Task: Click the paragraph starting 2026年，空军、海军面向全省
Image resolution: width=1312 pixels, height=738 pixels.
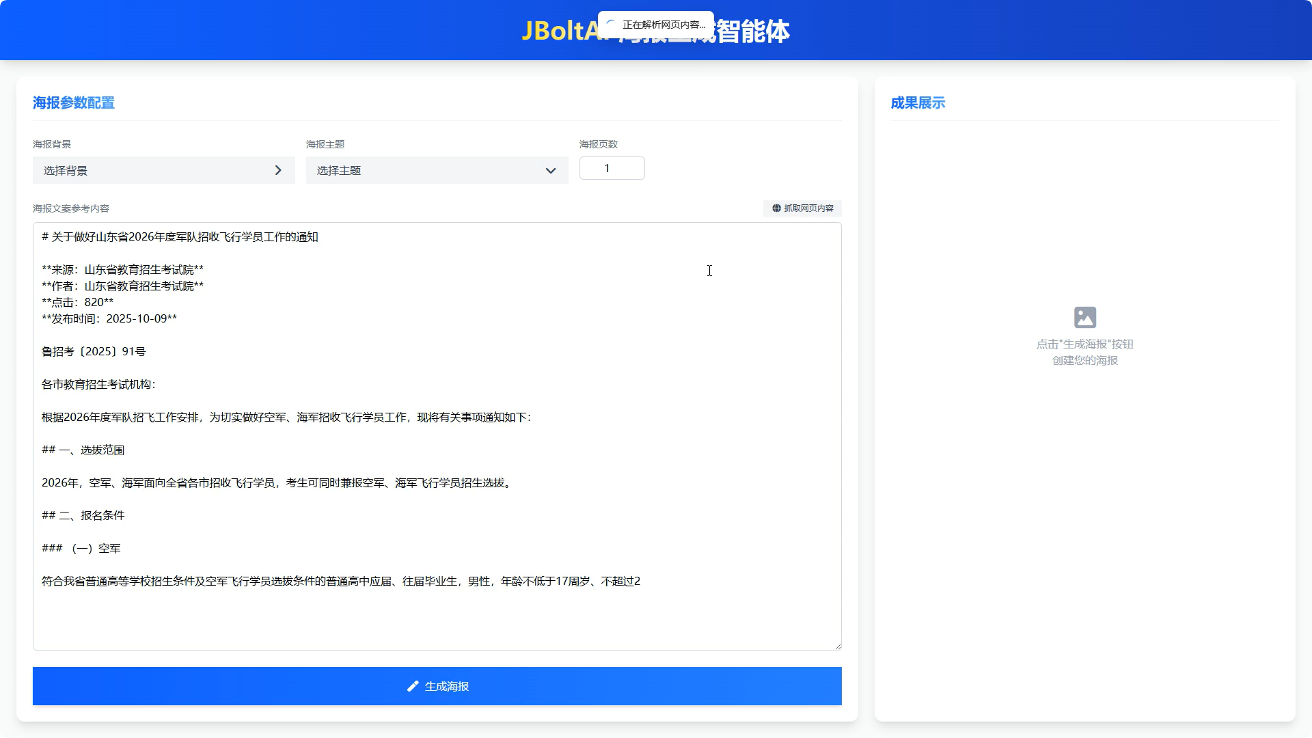Action: (x=277, y=482)
